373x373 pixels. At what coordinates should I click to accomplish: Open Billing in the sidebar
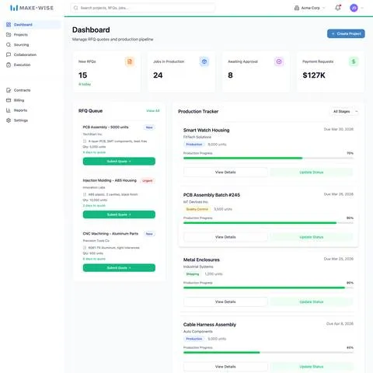tap(33, 100)
